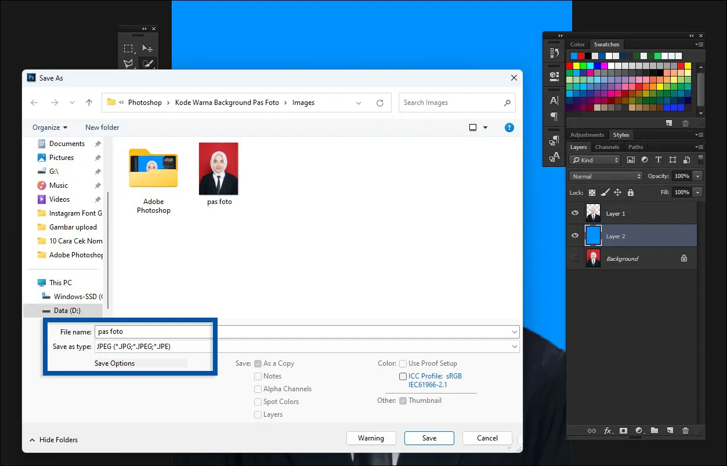
Task: Tick the Use Proof Setup checkbox
Action: coord(403,363)
